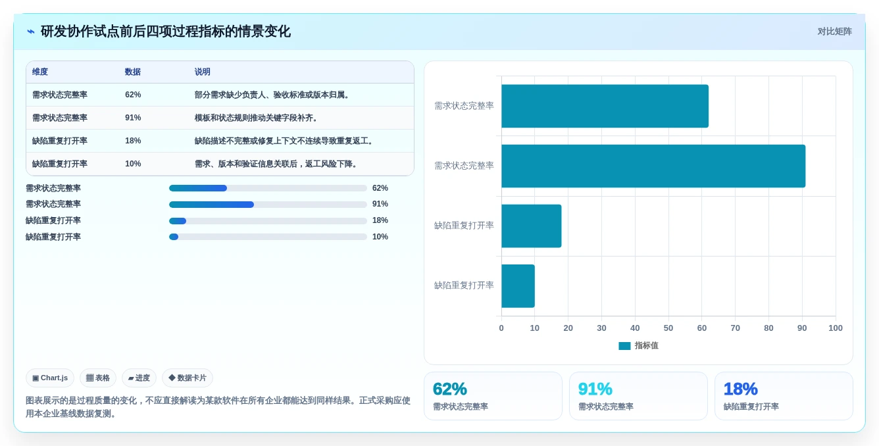
Task: Click the 62% cell in the table's 数据 column
Action: (133, 95)
